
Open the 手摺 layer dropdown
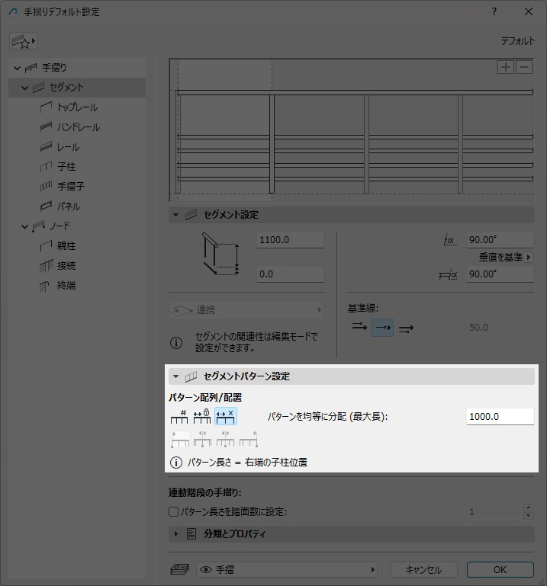point(287,569)
